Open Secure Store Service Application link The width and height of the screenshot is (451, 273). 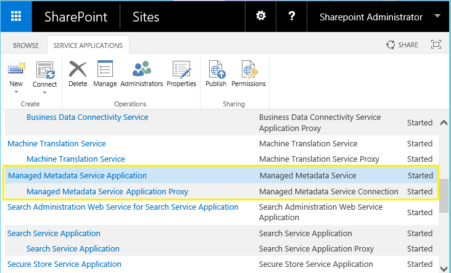(x=64, y=264)
